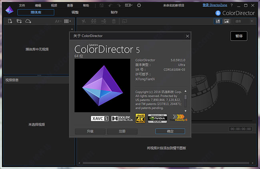Open preferences gear icon
The height and width of the screenshot is (169, 260).
coord(139,5)
